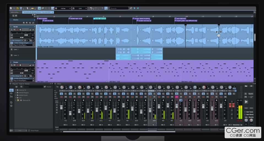Toggle the Presets checkbox in the plug-in browser
Viewport: 264px width, 141px height.
pyautogui.click(x=45, y=87)
